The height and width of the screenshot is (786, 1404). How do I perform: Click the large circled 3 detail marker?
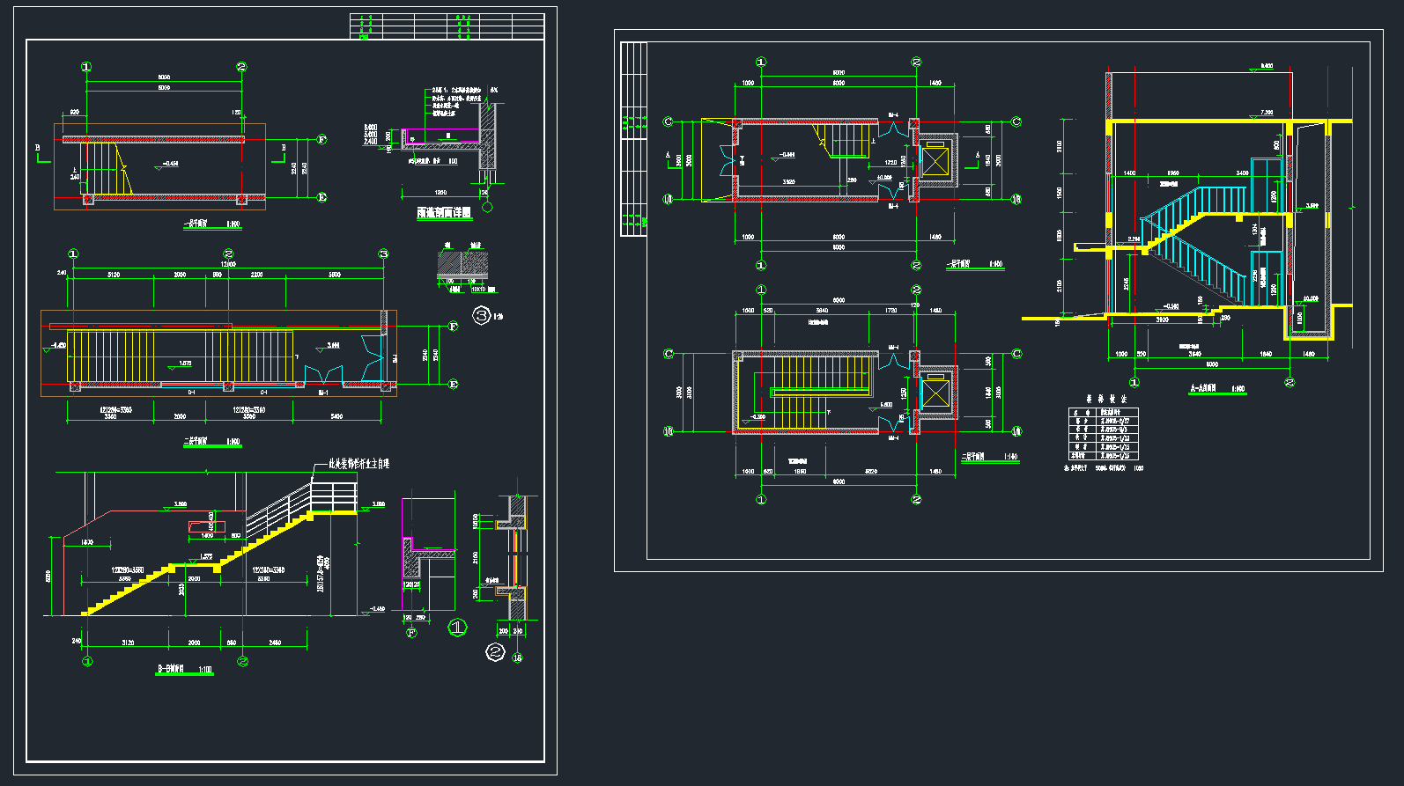481,315
